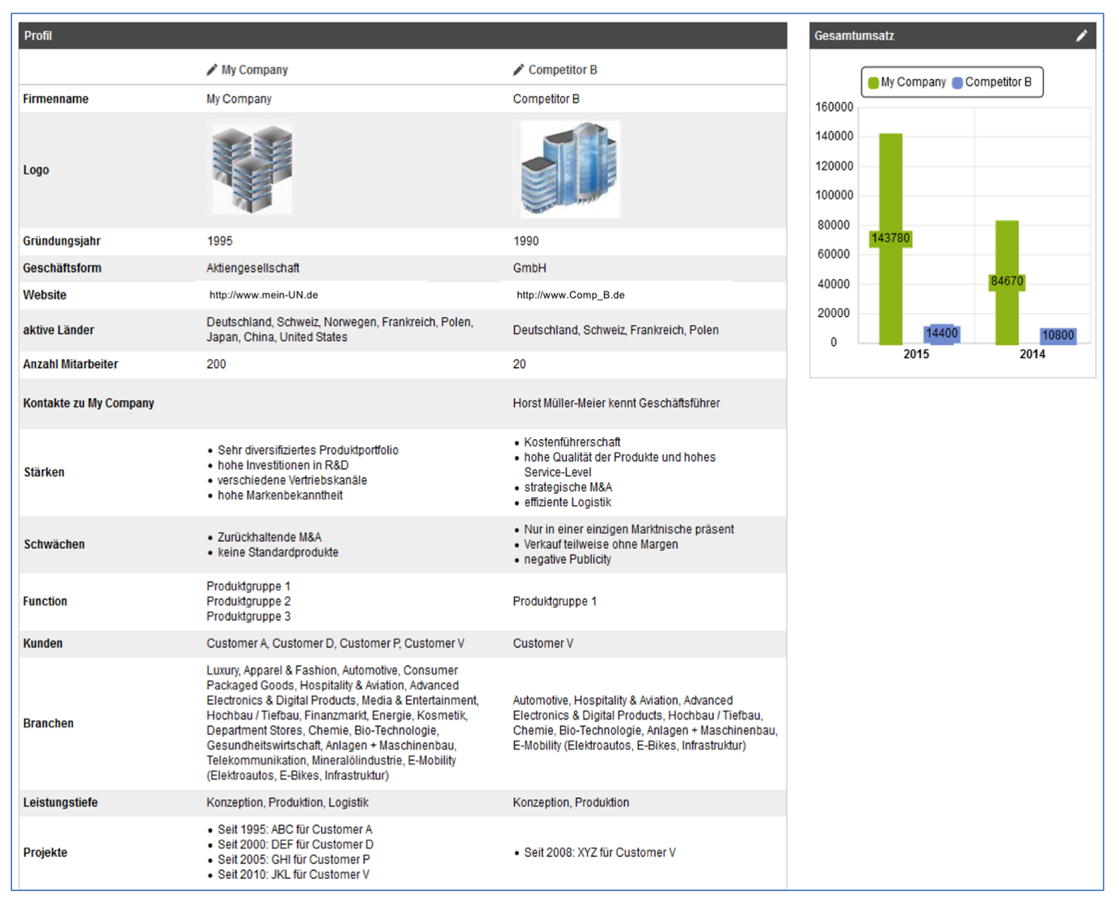Viewport: 1119px width, 904px height.
Task: Click Kontakte zu My Company label
Action: point(89,403)
